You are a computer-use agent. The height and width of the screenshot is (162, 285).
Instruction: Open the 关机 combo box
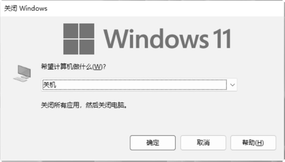click(139, 85)
